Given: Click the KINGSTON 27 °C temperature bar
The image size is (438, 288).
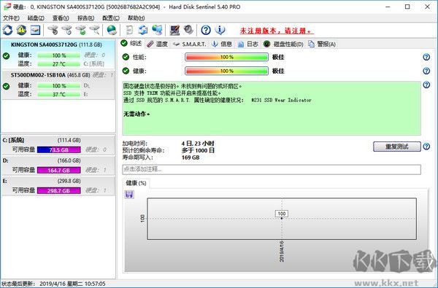Looking at the screenshot, I should pos(59,64).
